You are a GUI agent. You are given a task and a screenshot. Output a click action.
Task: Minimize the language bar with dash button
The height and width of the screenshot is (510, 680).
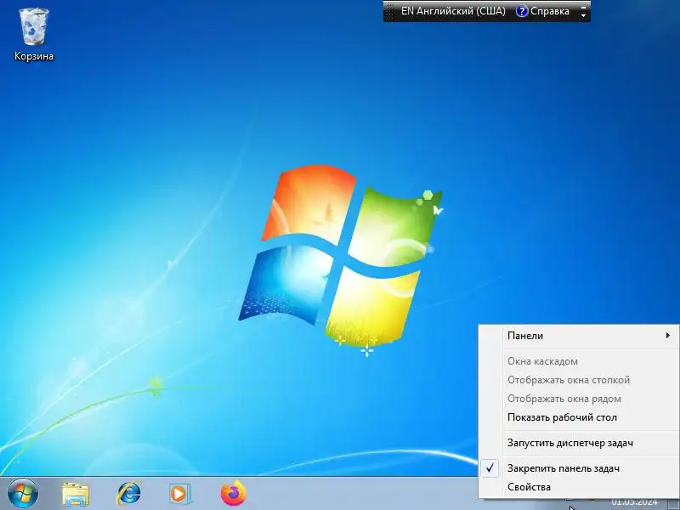pos(584,6)
